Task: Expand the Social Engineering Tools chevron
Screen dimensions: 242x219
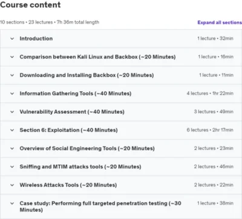Action: tap(12, 148)
